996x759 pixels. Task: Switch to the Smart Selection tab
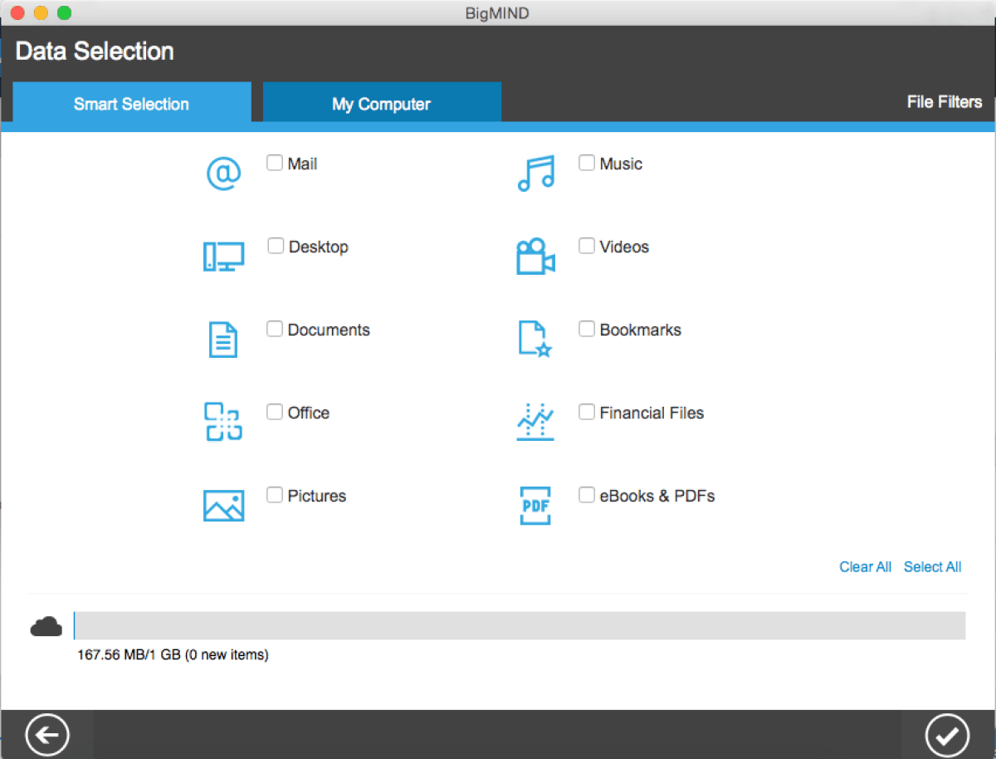coord(131,103)
